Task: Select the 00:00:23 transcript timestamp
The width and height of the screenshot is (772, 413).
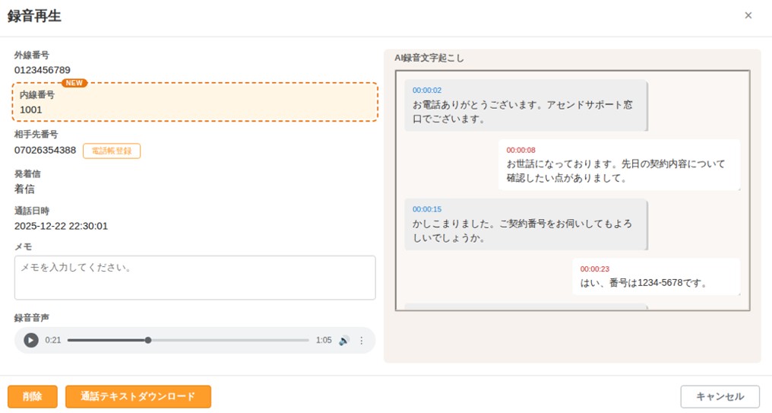Action: 595,269
